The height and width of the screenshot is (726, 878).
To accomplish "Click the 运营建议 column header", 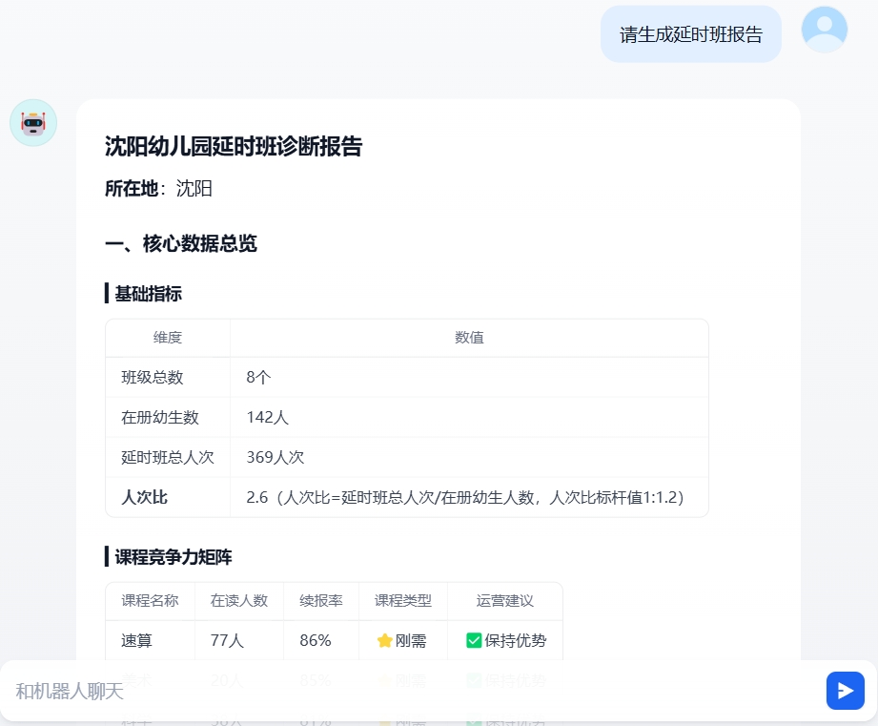I will click(505, 601).
